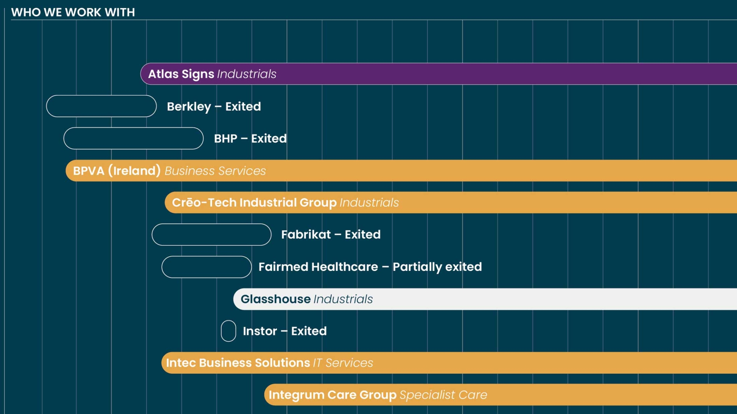Click the 'BPVA (Ireland)' company name
This screenshot has height=414, width=737.
pos(116,171)
